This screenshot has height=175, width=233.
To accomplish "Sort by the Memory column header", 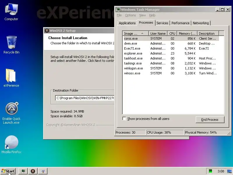I will tap(187, 34).
